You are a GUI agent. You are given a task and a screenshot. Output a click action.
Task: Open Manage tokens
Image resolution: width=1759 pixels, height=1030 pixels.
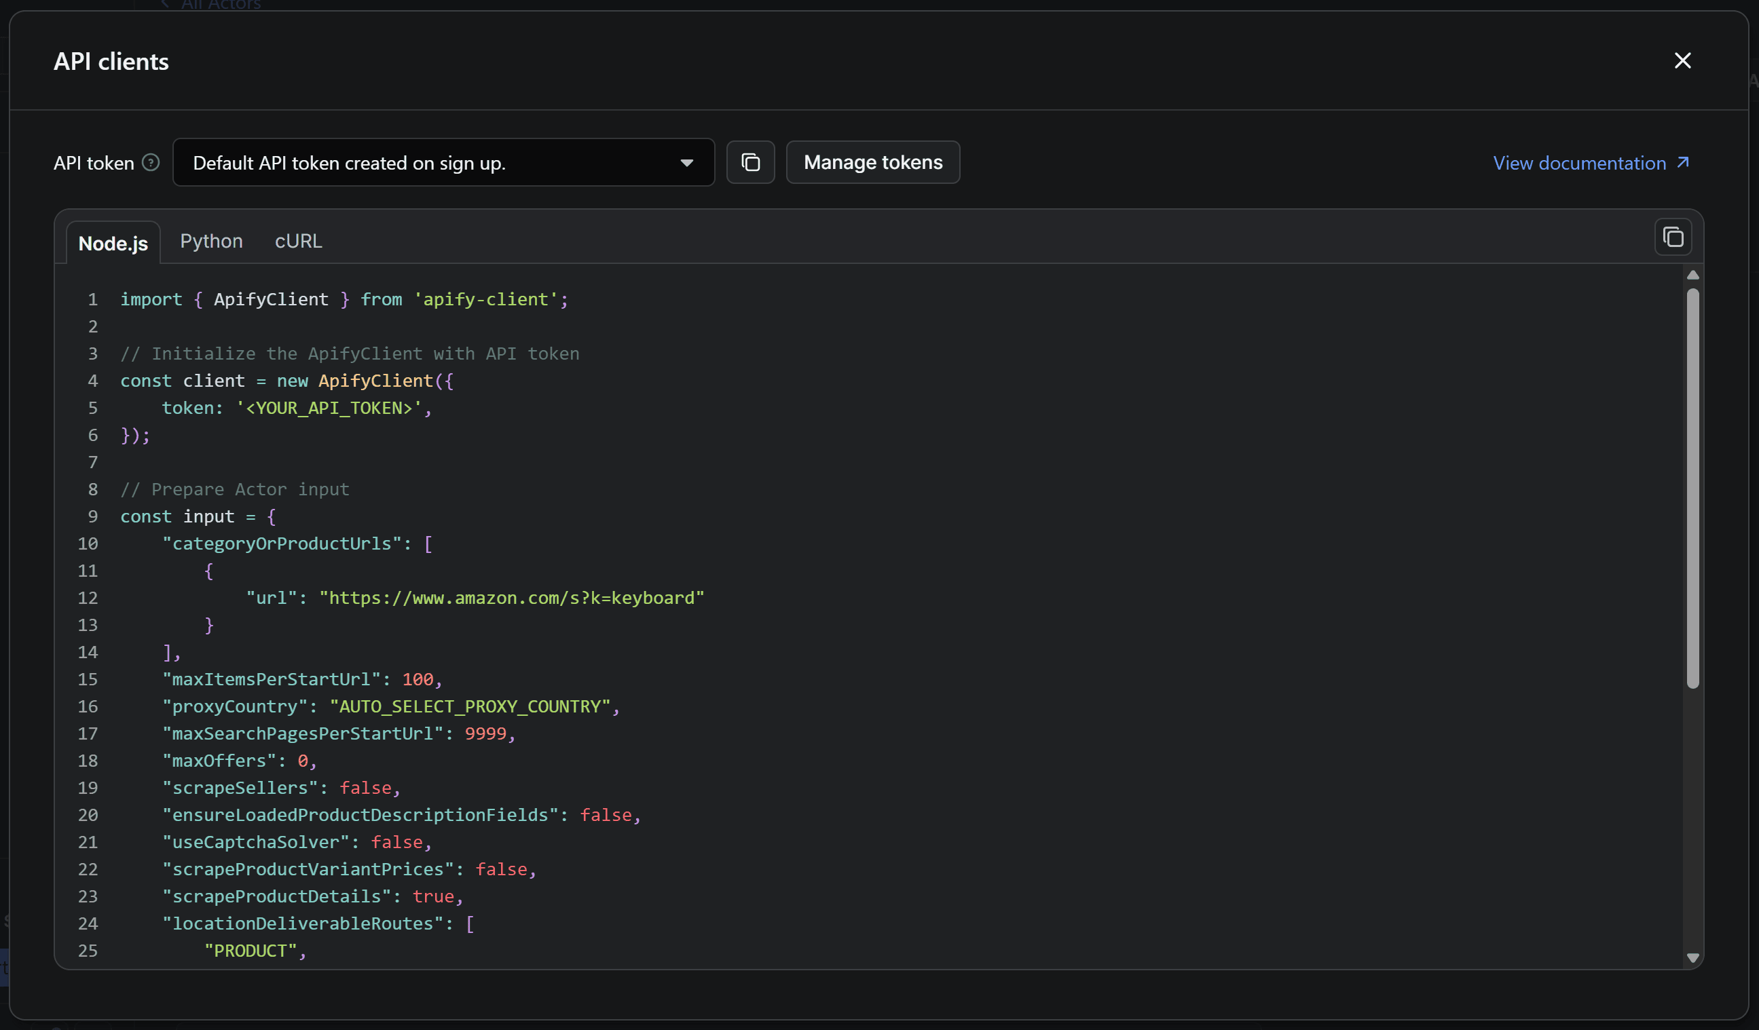pos(872,162)
